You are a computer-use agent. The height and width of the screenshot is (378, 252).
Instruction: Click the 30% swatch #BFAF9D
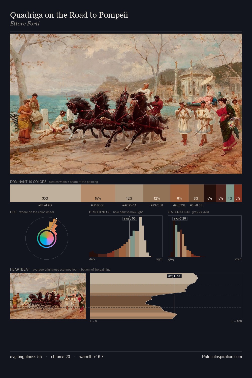(45, 193)
